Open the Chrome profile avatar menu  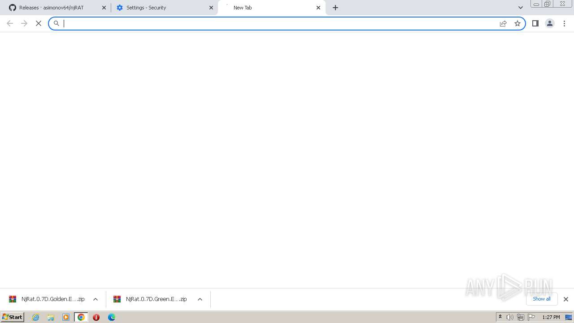tap(550, 23)
